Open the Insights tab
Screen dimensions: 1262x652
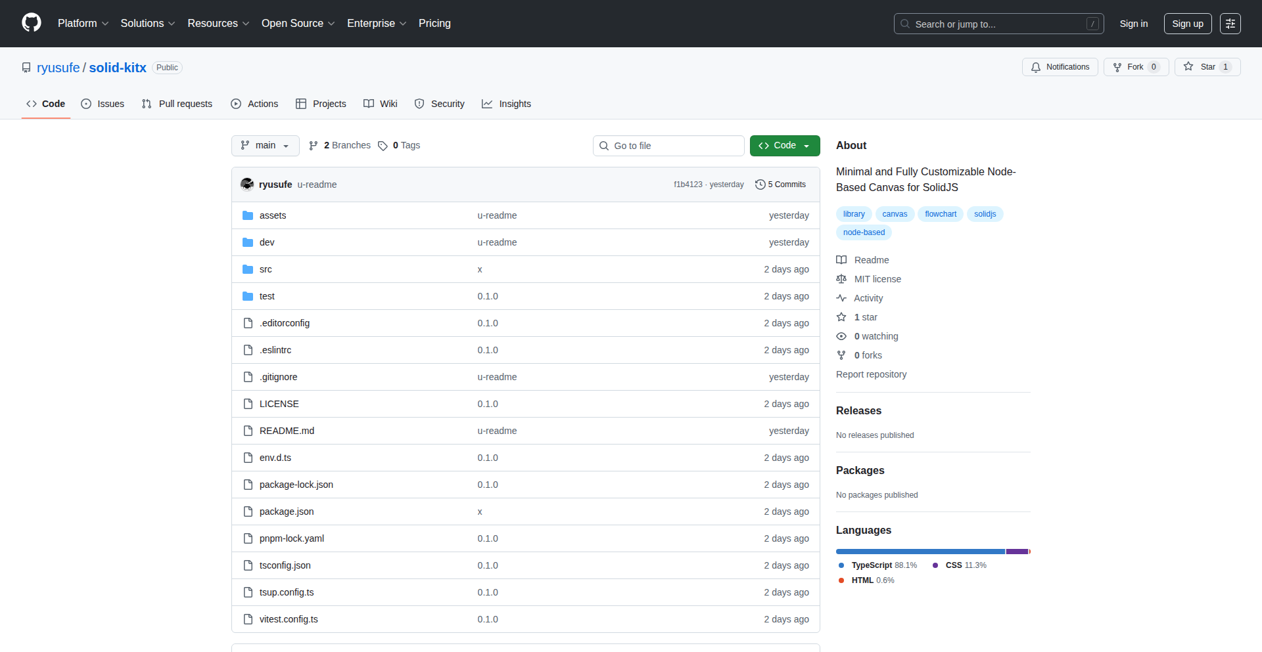tap(506, 103)
